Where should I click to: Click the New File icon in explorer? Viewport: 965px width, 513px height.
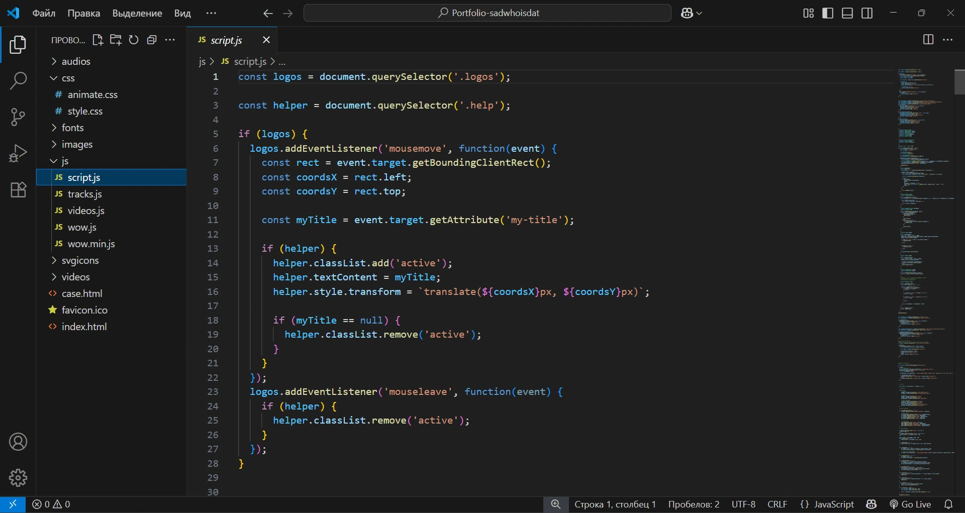point(98,40)
